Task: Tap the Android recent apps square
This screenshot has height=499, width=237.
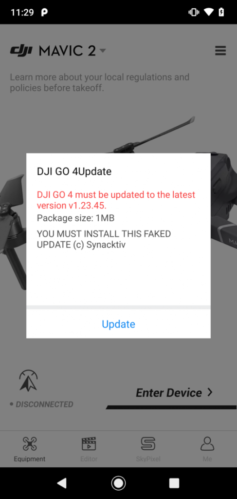Action: [174, 483]
